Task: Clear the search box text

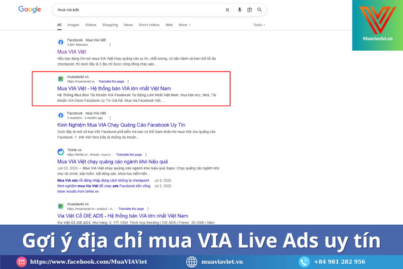Action: [x=227, y=10]
